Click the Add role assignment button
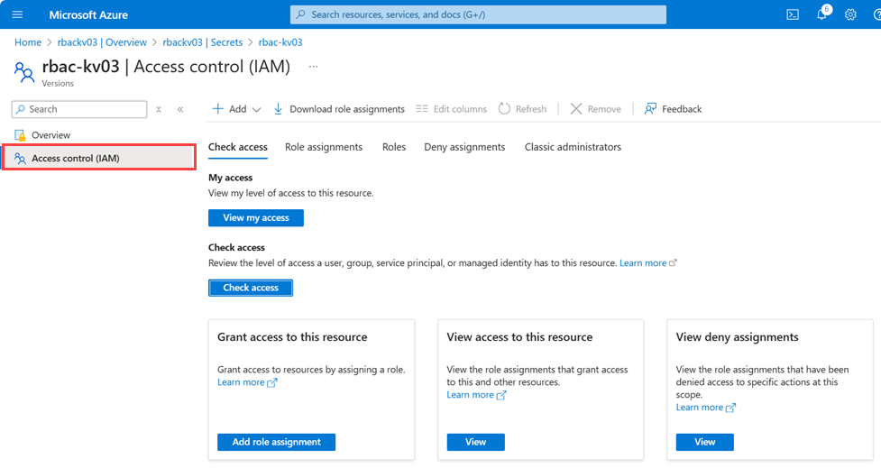Image resolution: width=881 pixels, height=468 pixels. [277, 442]
